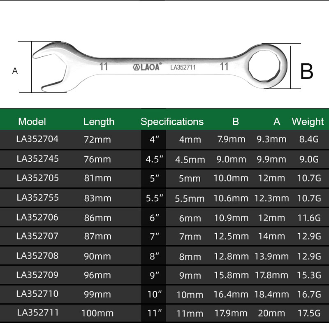Screen dimensions: 329x323
Task: Click the 100mm length cell
Action: (x=97, y=313)
